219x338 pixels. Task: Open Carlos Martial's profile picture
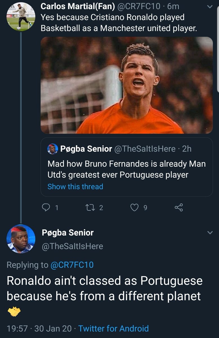(21, 17)
